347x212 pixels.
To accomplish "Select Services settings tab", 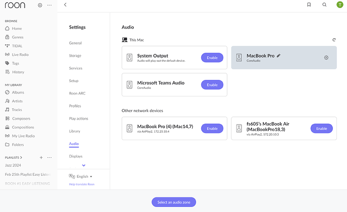I will pyautogui.click(x=75, y=68).
